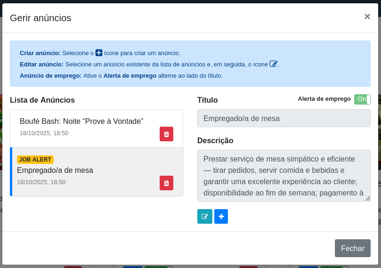381x268 pixels.
Task: Click the edit pencil icon in instructions
Action: click(x=273, y=64)
